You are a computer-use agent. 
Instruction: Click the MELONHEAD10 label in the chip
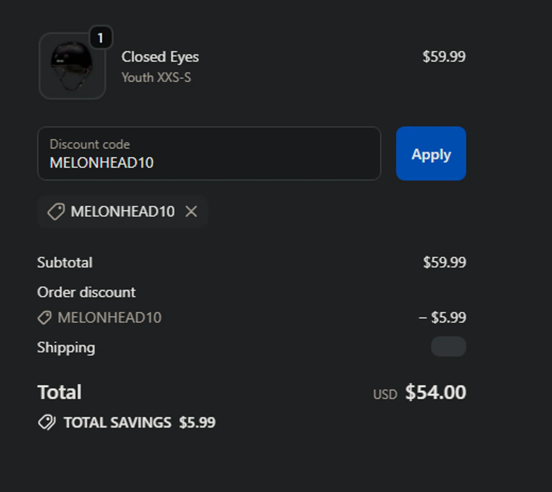[x=123, y=212]
